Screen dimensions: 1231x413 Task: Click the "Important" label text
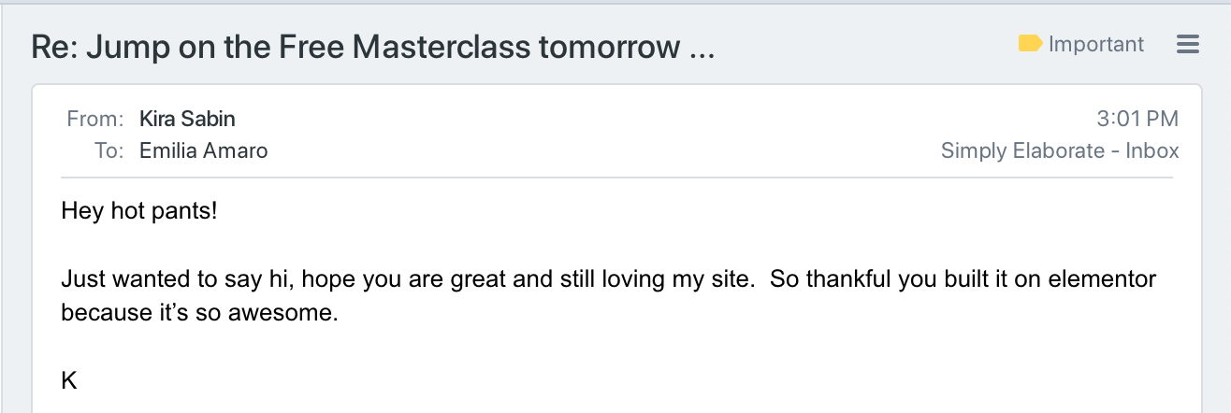click(1096, 44)
